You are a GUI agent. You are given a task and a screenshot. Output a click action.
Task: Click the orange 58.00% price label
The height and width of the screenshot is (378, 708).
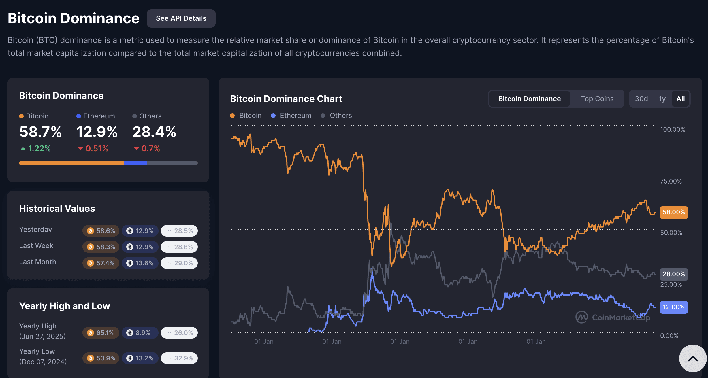pyautogui.click(x=673, y=212)
